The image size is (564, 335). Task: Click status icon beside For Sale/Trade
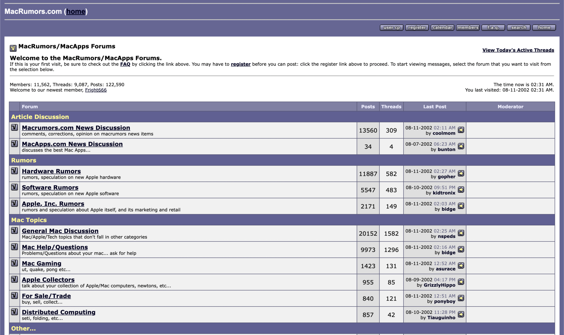(14, 296)
